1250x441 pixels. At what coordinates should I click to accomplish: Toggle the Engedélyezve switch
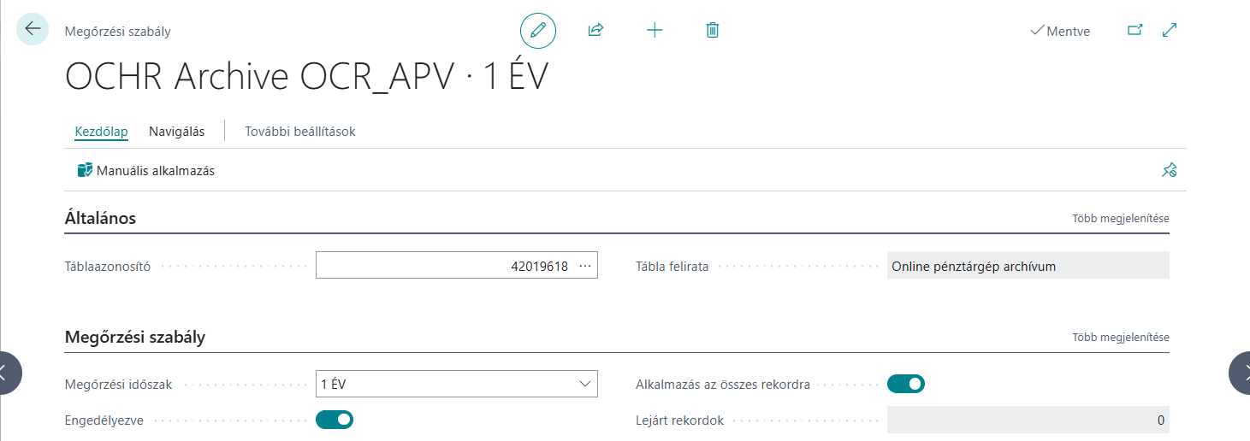click(335, 420)
